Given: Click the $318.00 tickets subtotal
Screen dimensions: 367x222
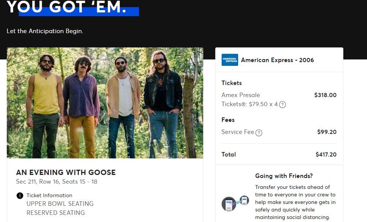Looking at the screenshot, I should tap(325, 95).
